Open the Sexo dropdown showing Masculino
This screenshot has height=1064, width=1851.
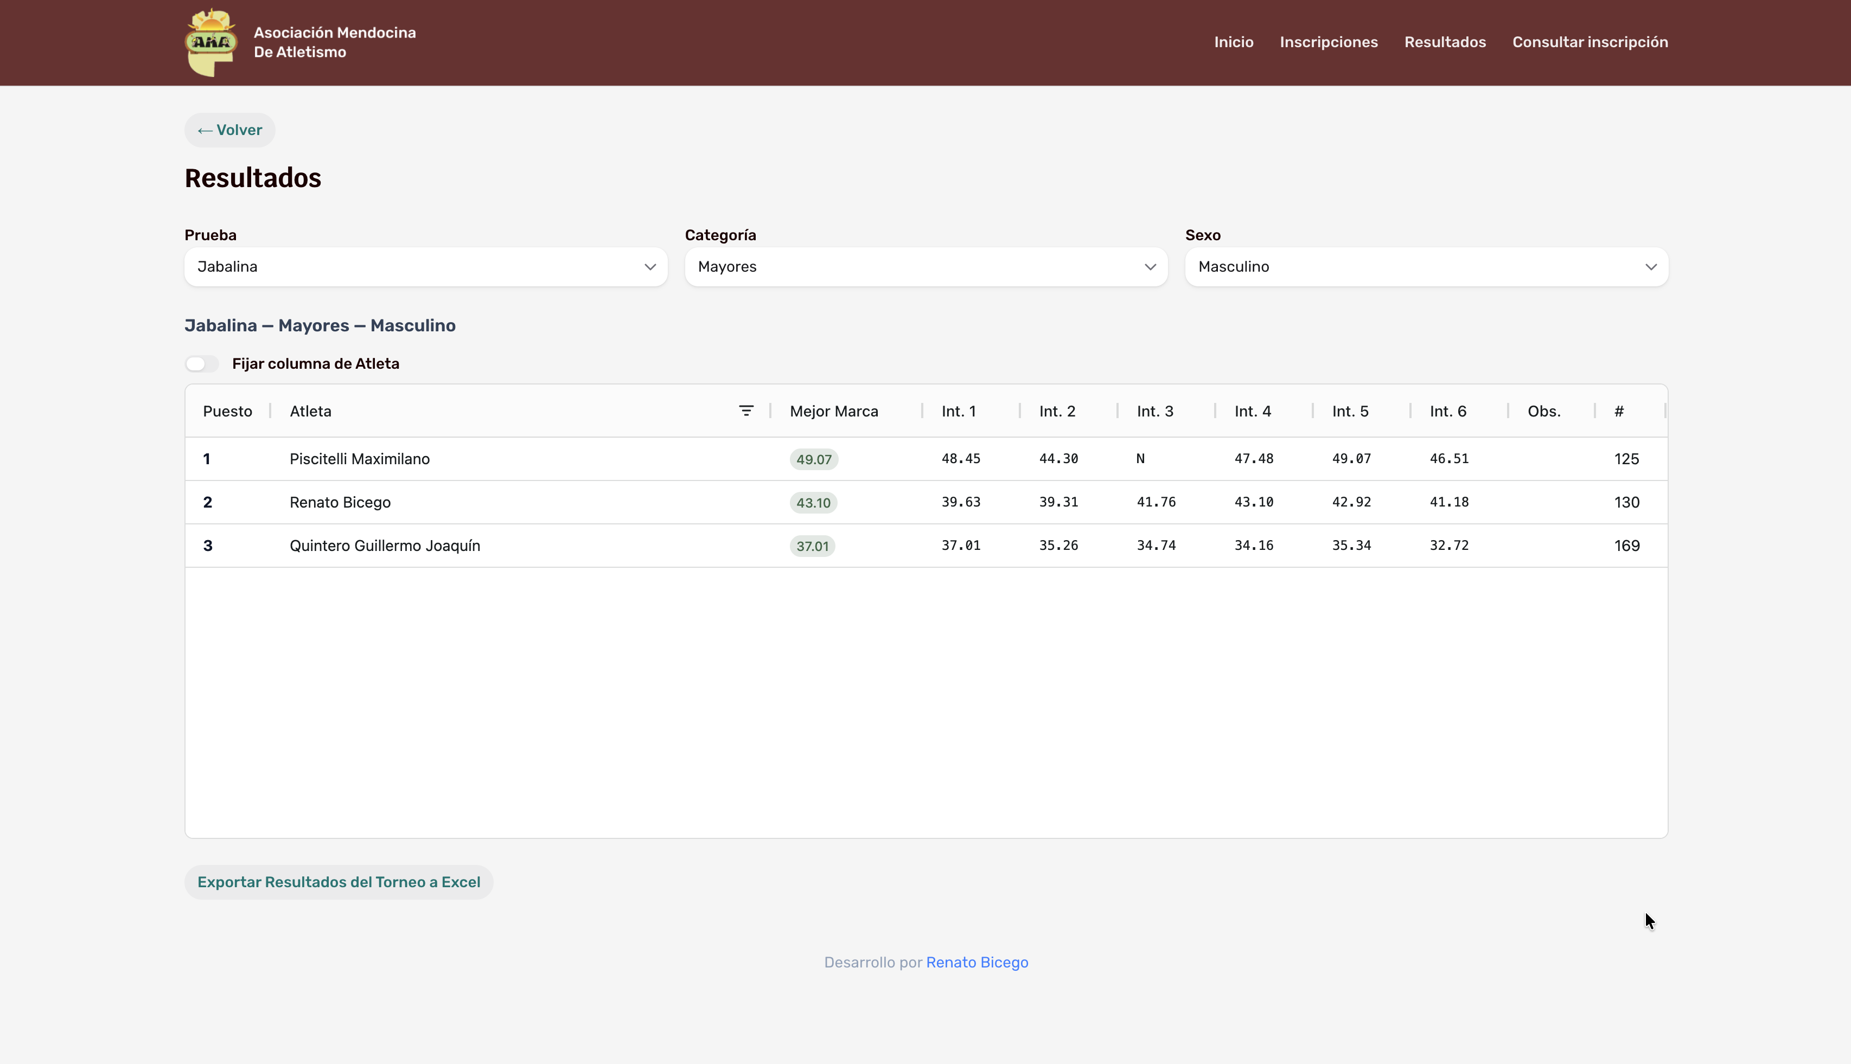point(1426,267)
